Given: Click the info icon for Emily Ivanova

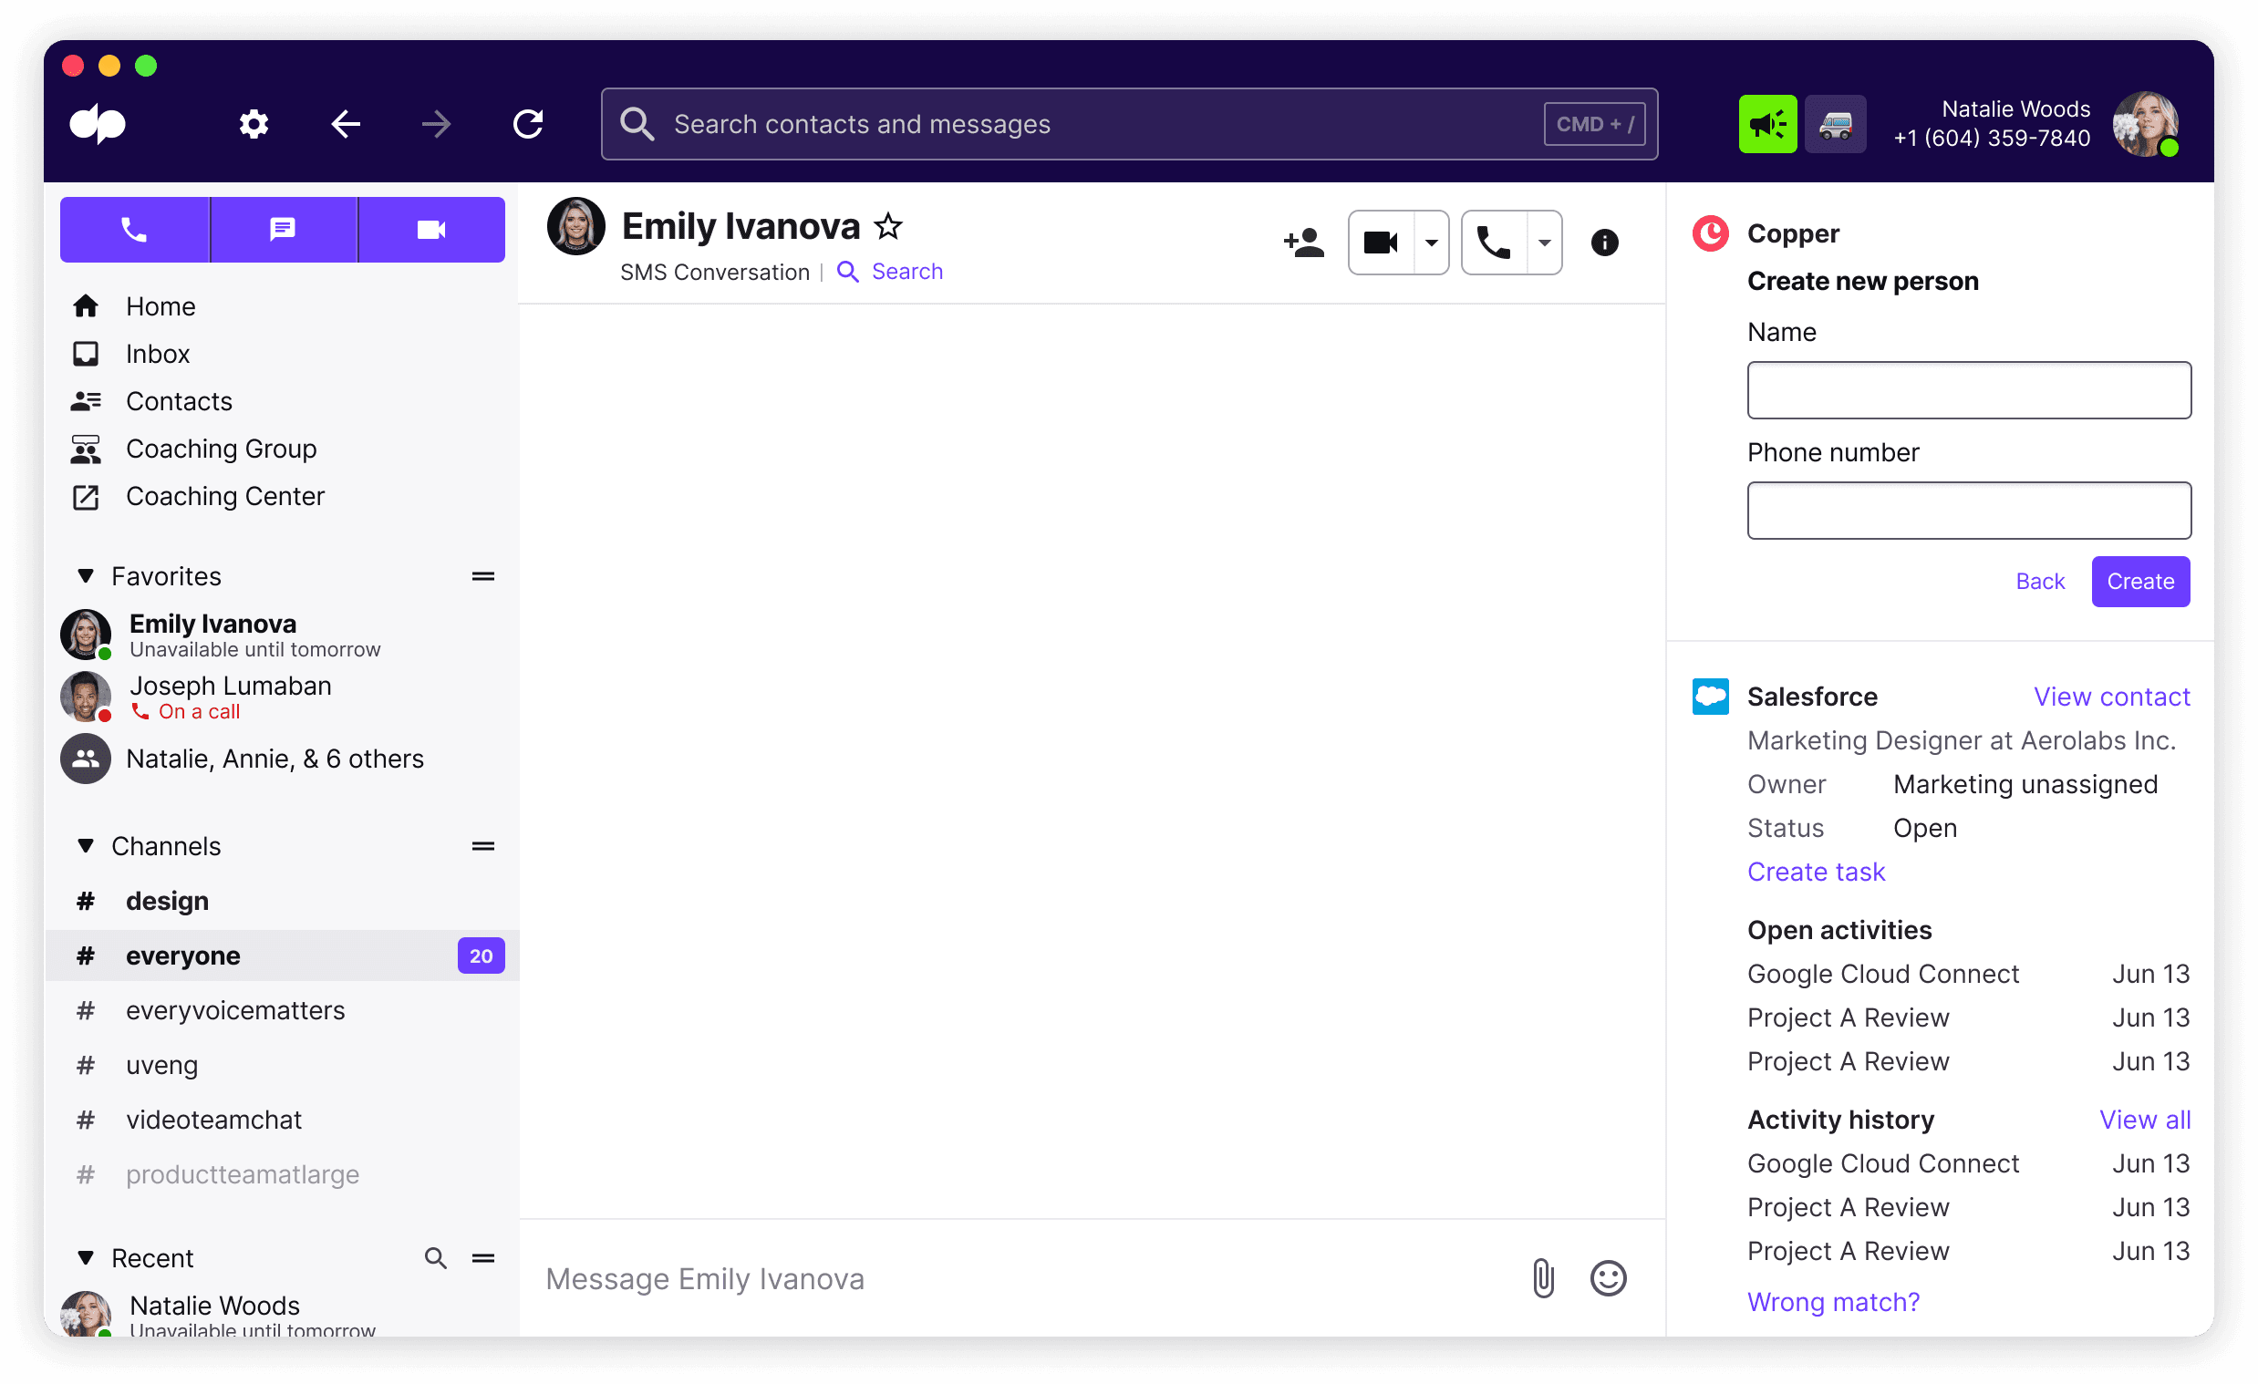Looking at the screenshot, I should tap(1606, 245).
